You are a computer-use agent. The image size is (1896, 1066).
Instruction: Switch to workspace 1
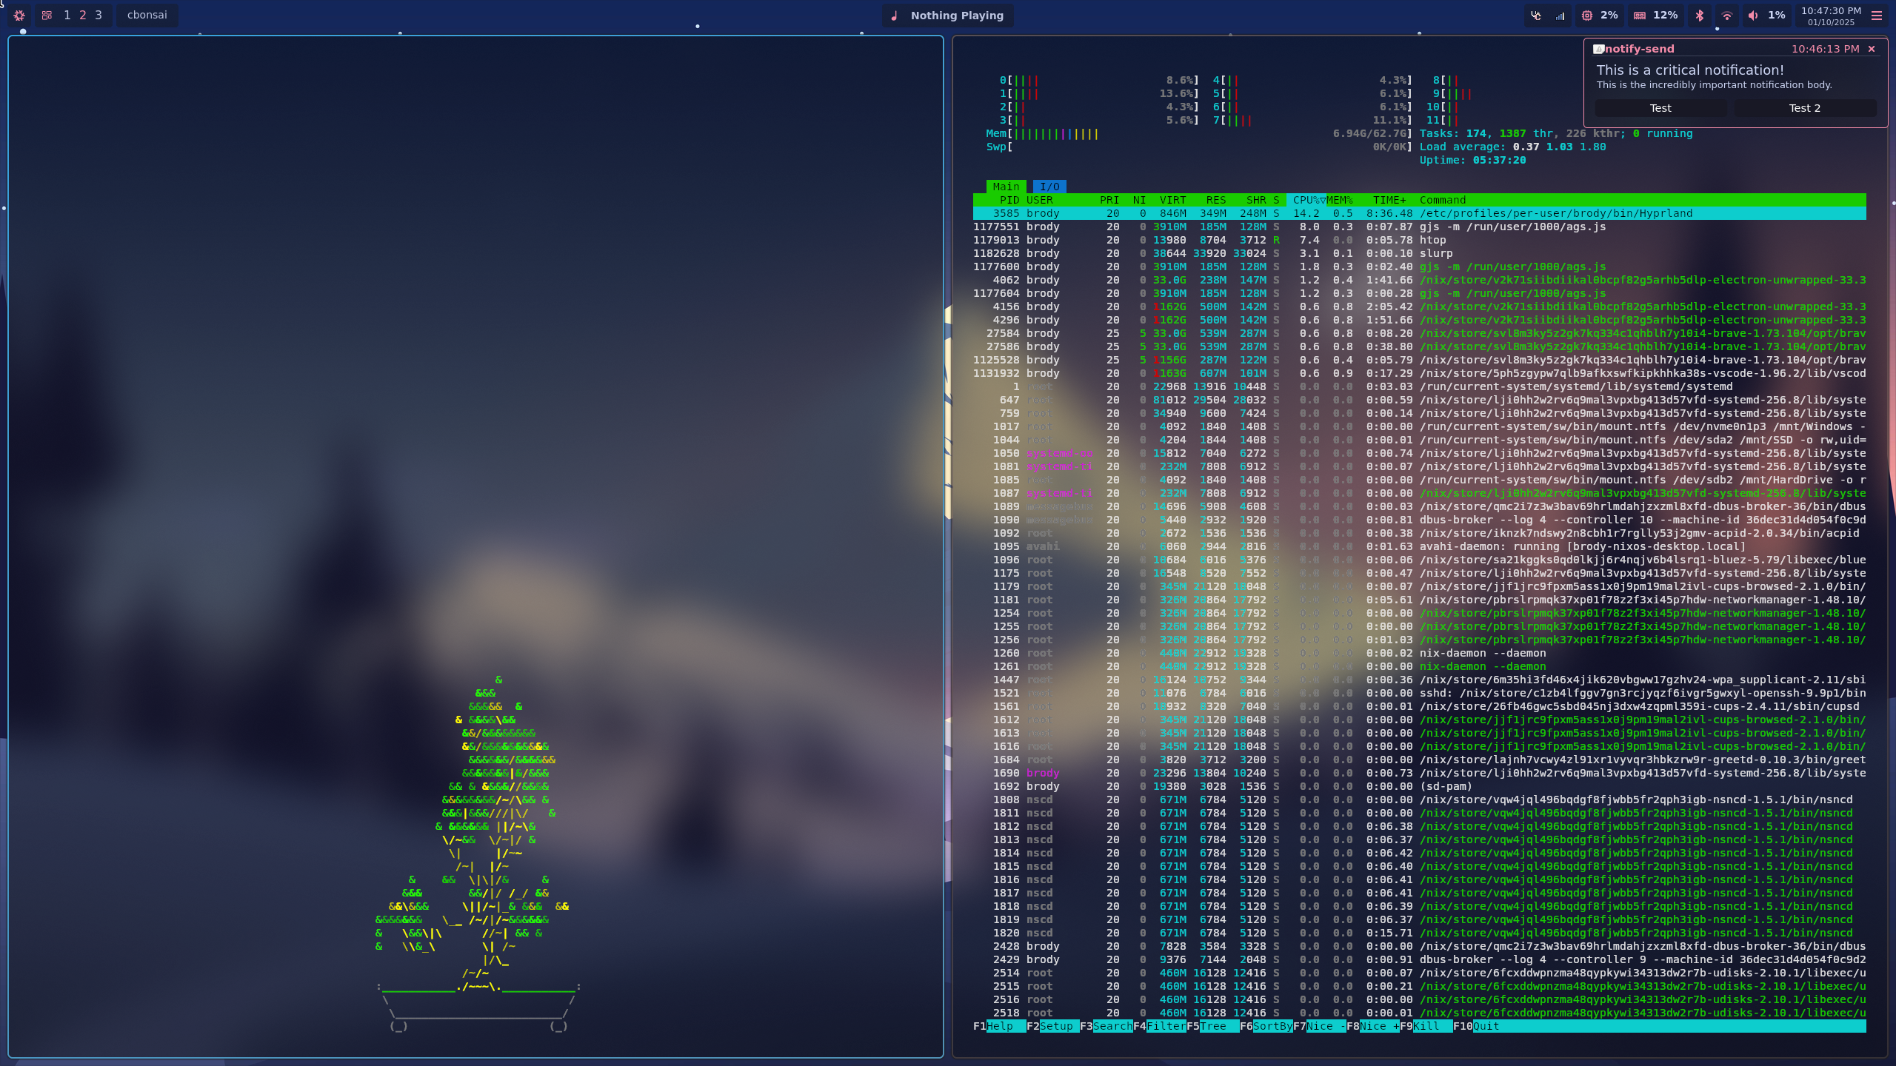pos(67,15)
